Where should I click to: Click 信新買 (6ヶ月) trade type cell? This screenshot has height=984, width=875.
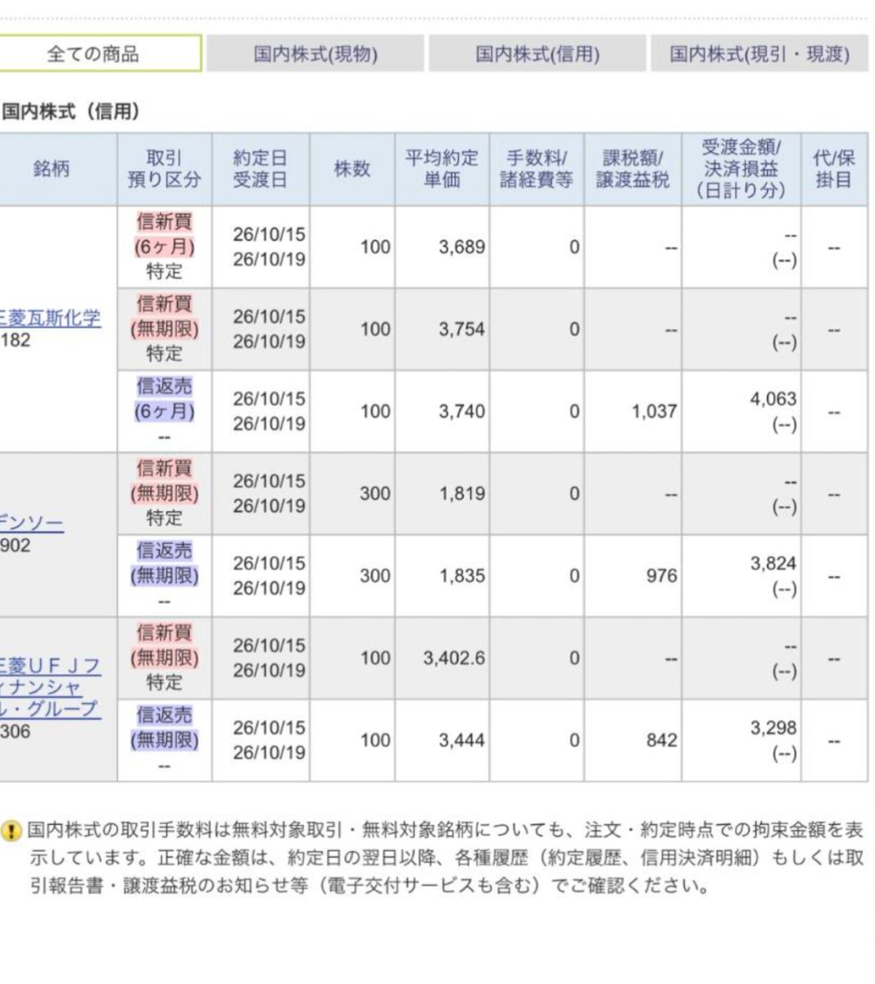[165, 246]
